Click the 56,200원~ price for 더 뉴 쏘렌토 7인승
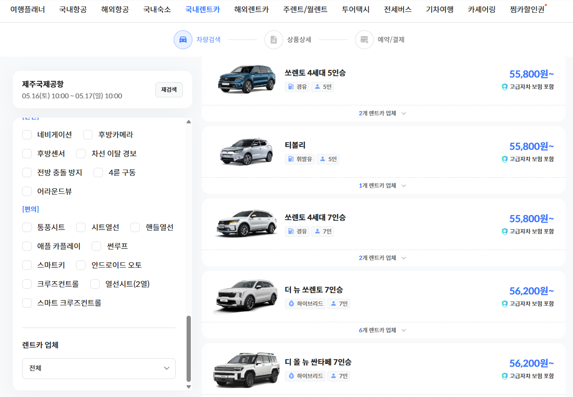The height and width of the screenshot is (397, 573). coord(531,291)
